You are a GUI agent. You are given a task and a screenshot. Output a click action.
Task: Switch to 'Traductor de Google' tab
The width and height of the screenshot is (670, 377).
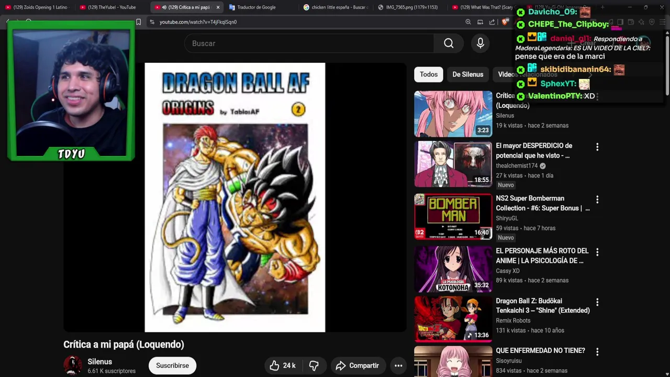tap(256, 7)
